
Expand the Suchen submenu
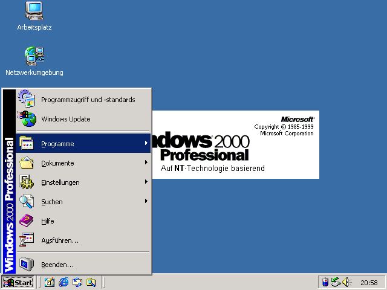(x=51, y=202)
